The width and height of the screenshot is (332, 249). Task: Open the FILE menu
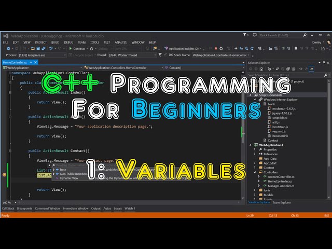(x=6, y=43)
